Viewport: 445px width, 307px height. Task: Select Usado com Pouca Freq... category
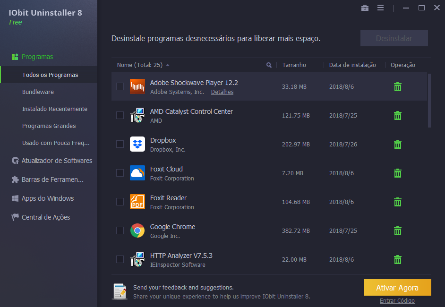(x=56, y=143)
